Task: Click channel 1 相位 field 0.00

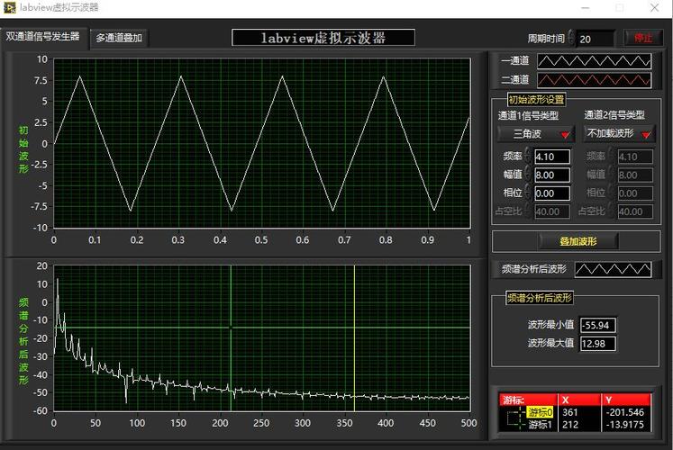Action: 552,193
